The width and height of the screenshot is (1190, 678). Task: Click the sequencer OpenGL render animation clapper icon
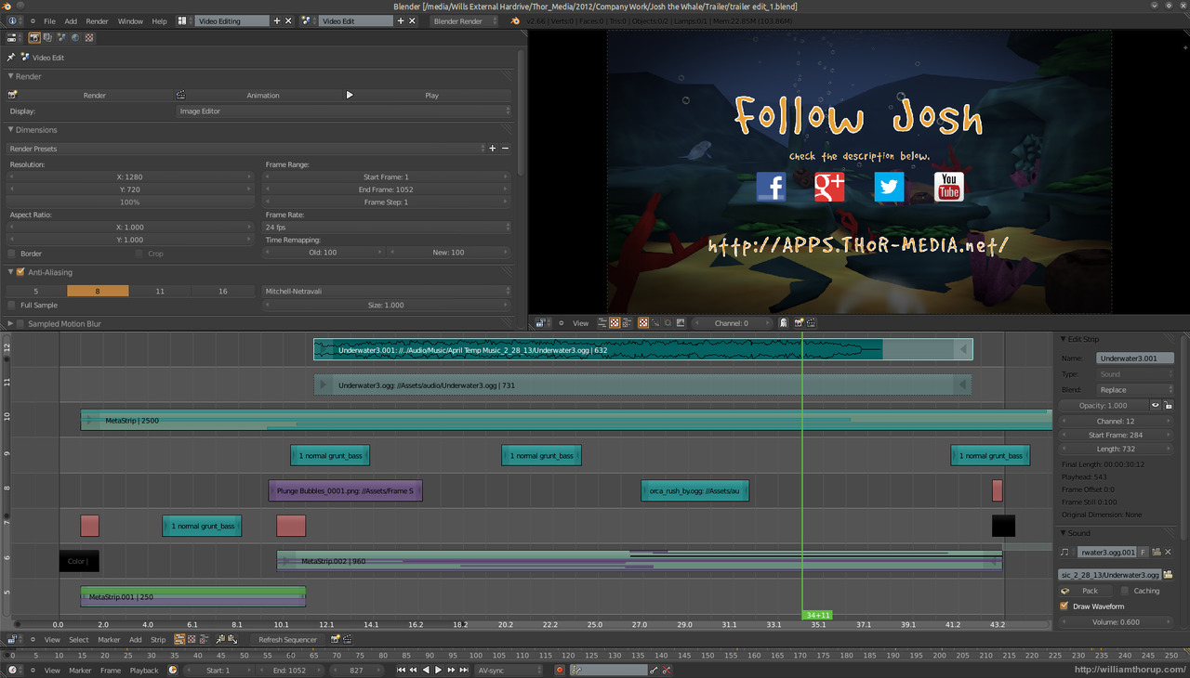click(348, 639)
